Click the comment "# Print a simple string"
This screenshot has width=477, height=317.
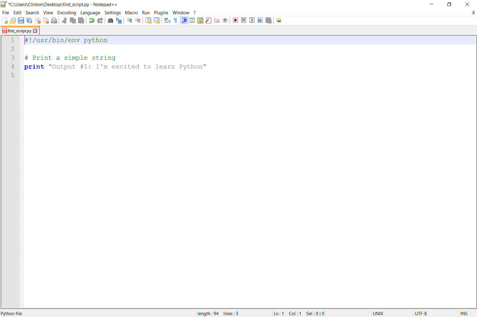tap(70, 58)
